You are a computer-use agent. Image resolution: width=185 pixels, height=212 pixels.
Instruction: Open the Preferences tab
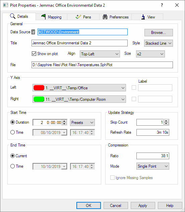click(x=115, y=17)
